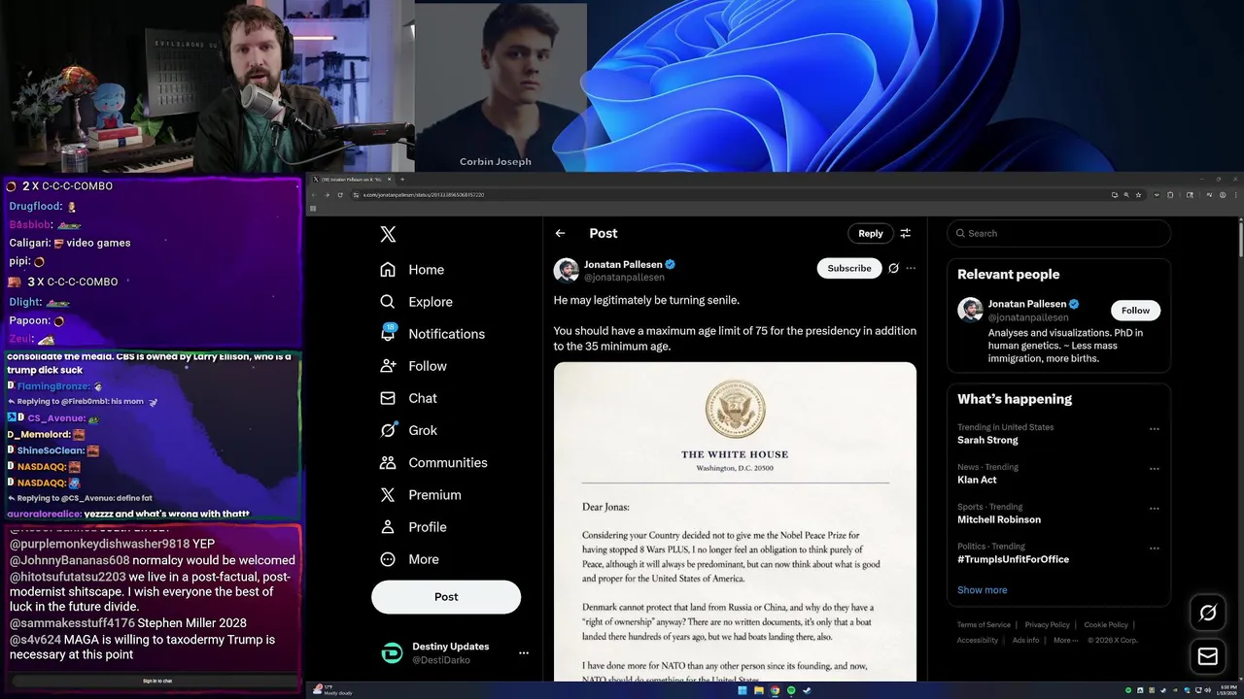Open the White House letter image
Screen dimensions: 1244x699
pyautogui.click(x=735, y=521)
